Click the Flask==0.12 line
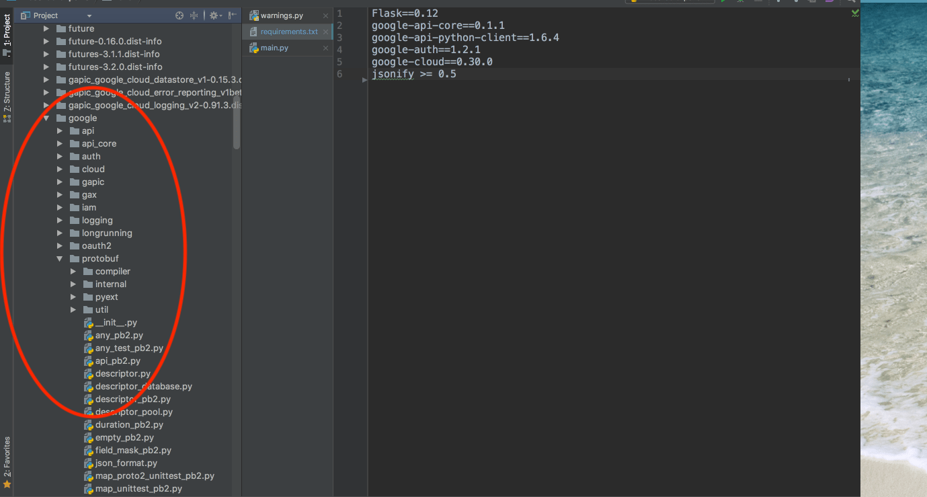The height and width of the screenshot is (497, 927). [405, 13]
